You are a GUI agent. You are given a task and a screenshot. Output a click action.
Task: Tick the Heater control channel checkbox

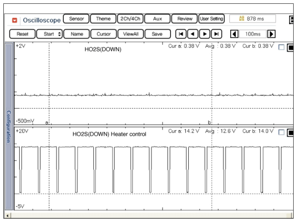[281, 133]
